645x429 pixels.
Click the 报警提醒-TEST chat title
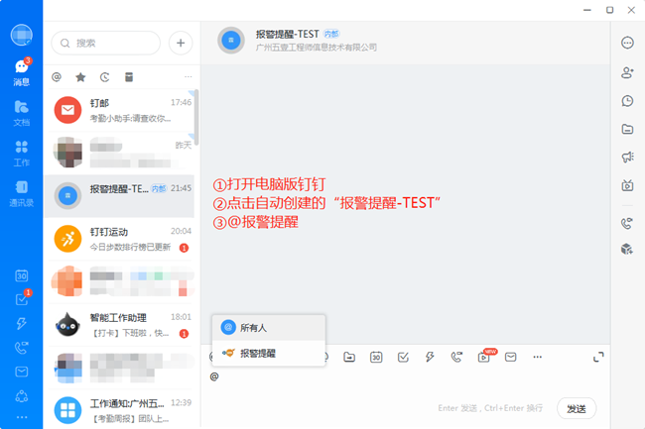[x=287, y=34]
